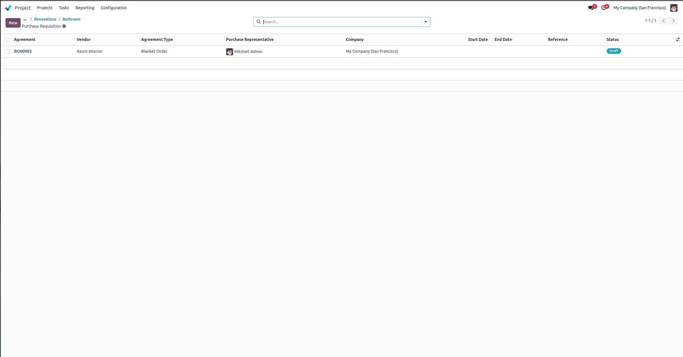This screenshot has width=683, height=357.
Task: Sort by End Date column header
Action: tap(503, 39)
